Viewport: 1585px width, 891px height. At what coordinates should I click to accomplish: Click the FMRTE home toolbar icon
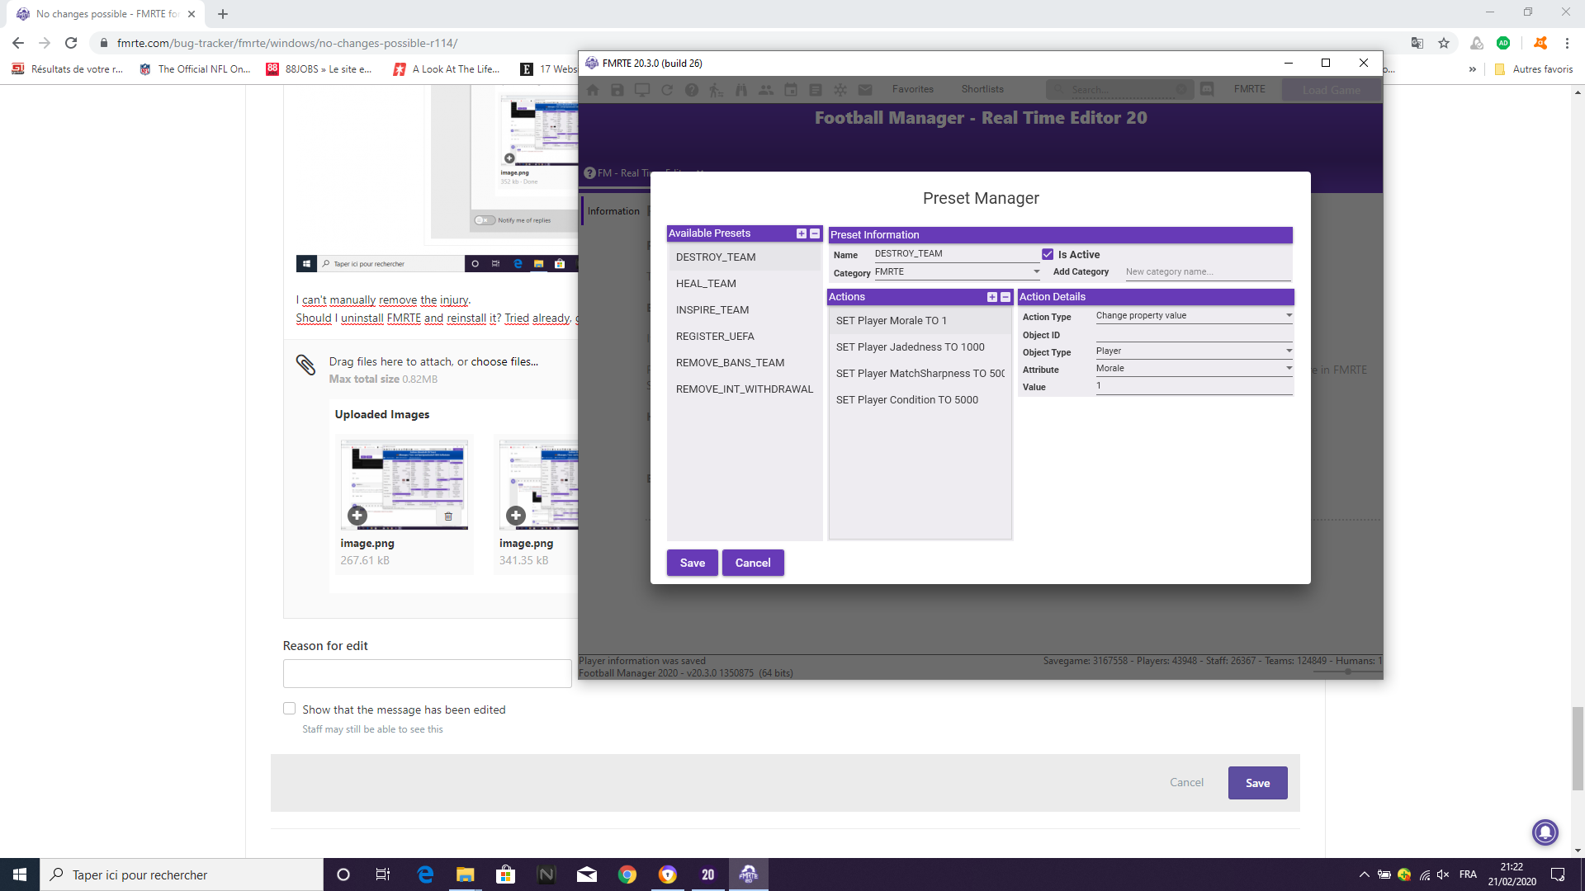(x=593, y=89)
